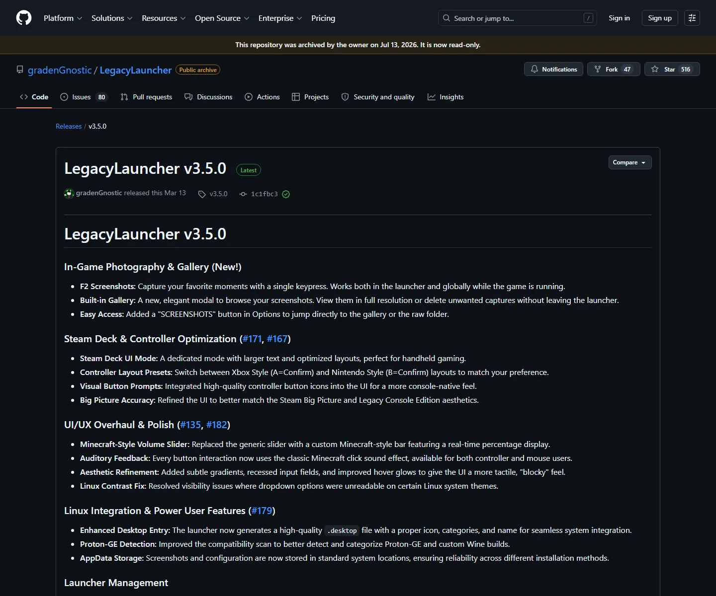
Task: Click the tag icon beside v3.5.0
Action: 202,194
